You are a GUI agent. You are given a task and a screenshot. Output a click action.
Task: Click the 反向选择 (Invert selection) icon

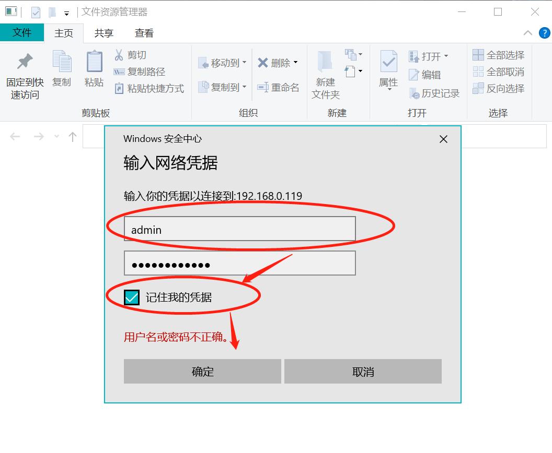(478, 89)
